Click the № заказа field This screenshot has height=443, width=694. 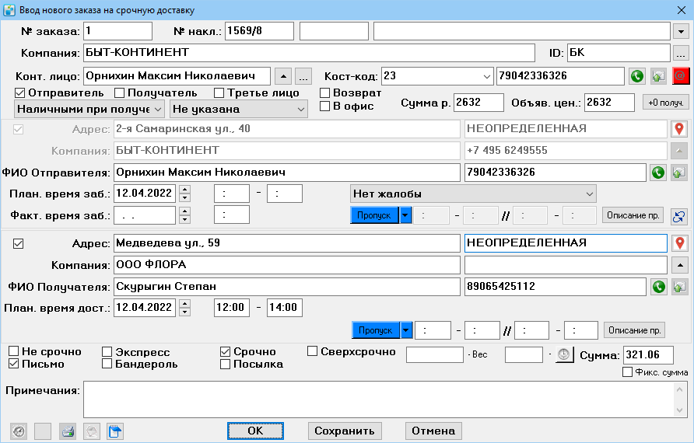[117, 31]
